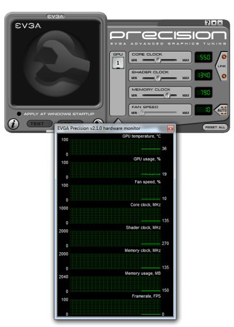Click the Core Clock 550 value display
The width and height of the screenshot is (234, 327).
click(204, 57)
